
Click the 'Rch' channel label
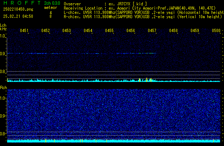4,88
